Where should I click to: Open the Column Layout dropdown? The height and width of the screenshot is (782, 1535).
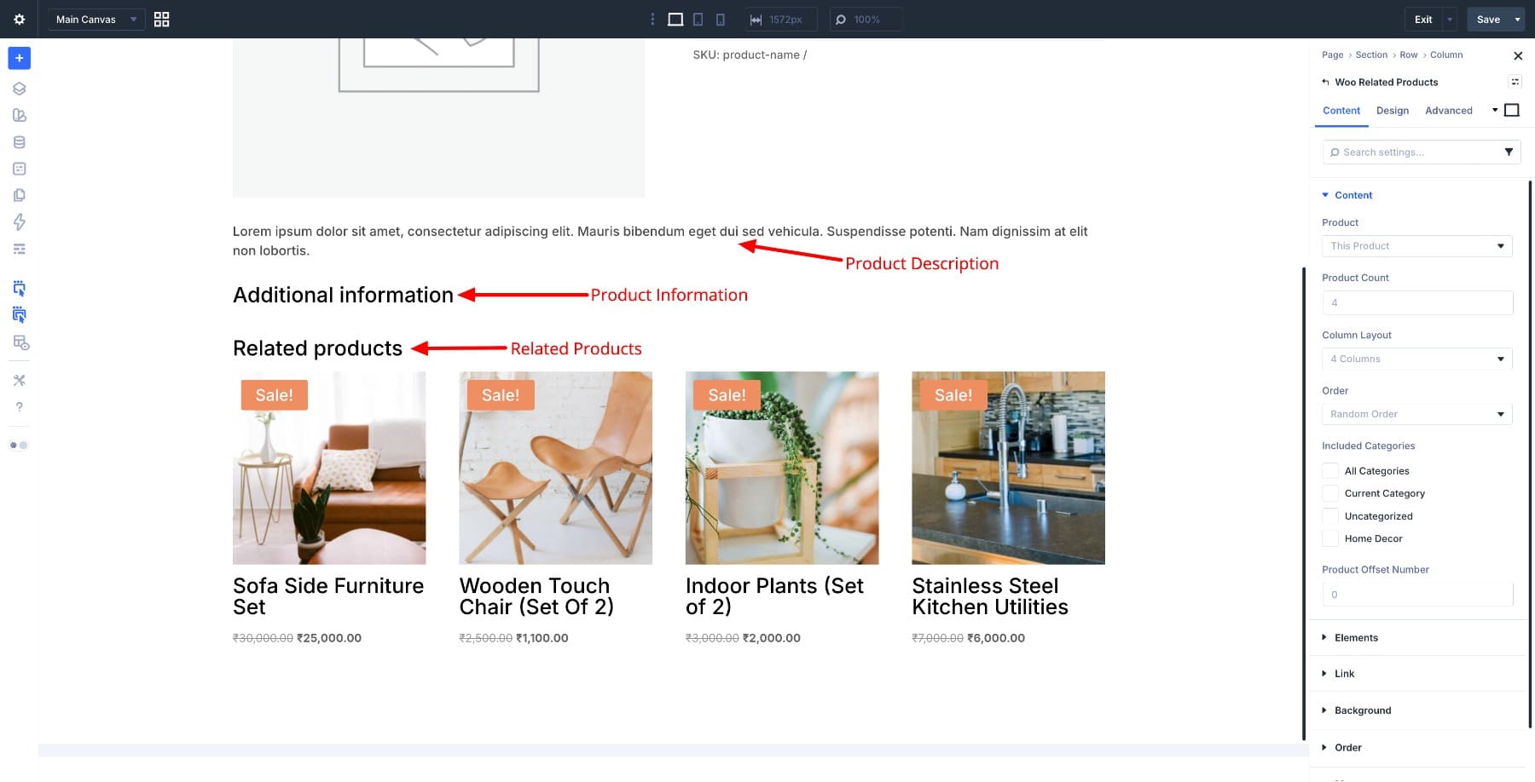click(1416, 358)
